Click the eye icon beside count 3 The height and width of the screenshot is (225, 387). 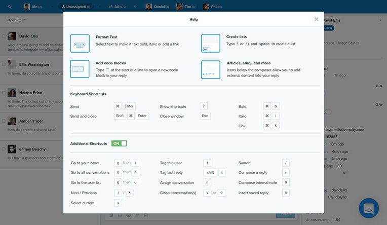[x=381, y=86]
